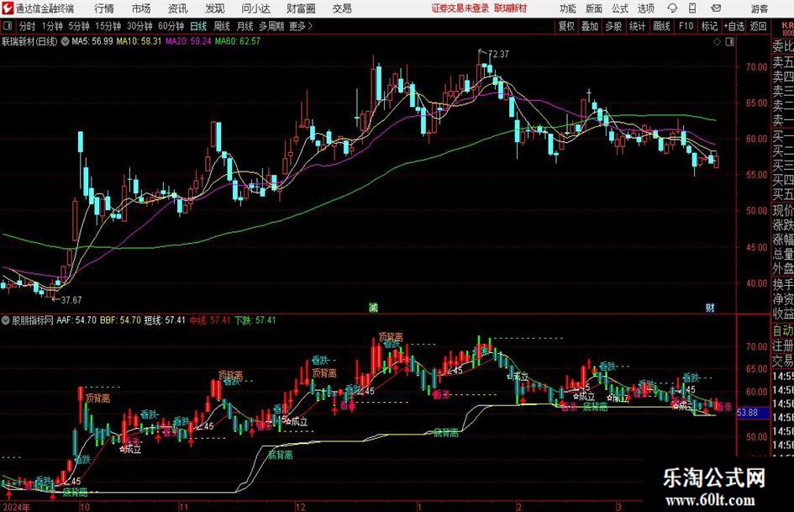Image resolution: width=794 pixels, height=512 pixels.
Task: Click the diamond icon above the chart
Action: click(x=717, y=42)
